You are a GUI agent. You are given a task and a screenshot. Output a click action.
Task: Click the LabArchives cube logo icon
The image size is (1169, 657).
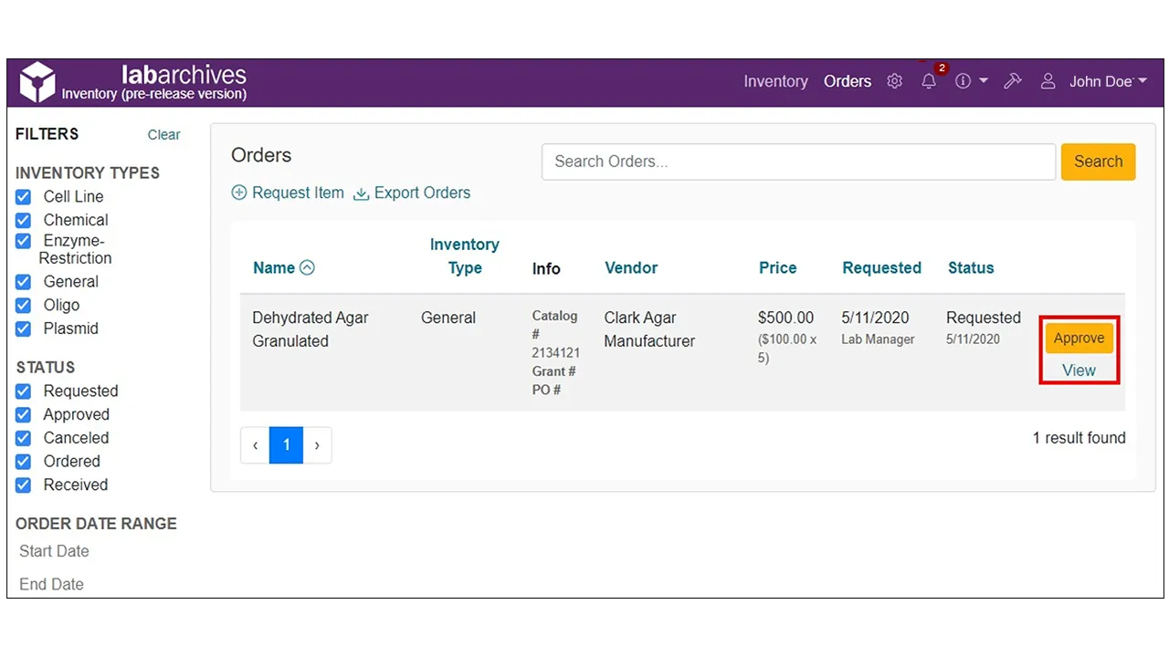37,82
